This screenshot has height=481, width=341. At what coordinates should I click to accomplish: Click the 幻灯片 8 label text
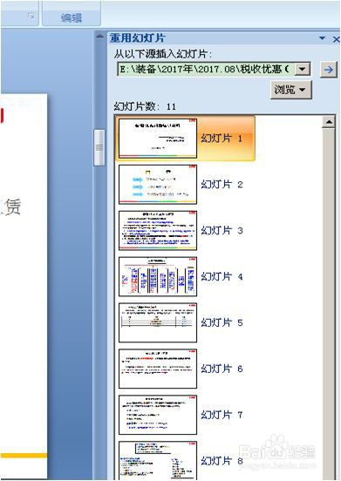click(x=222, y=460)
